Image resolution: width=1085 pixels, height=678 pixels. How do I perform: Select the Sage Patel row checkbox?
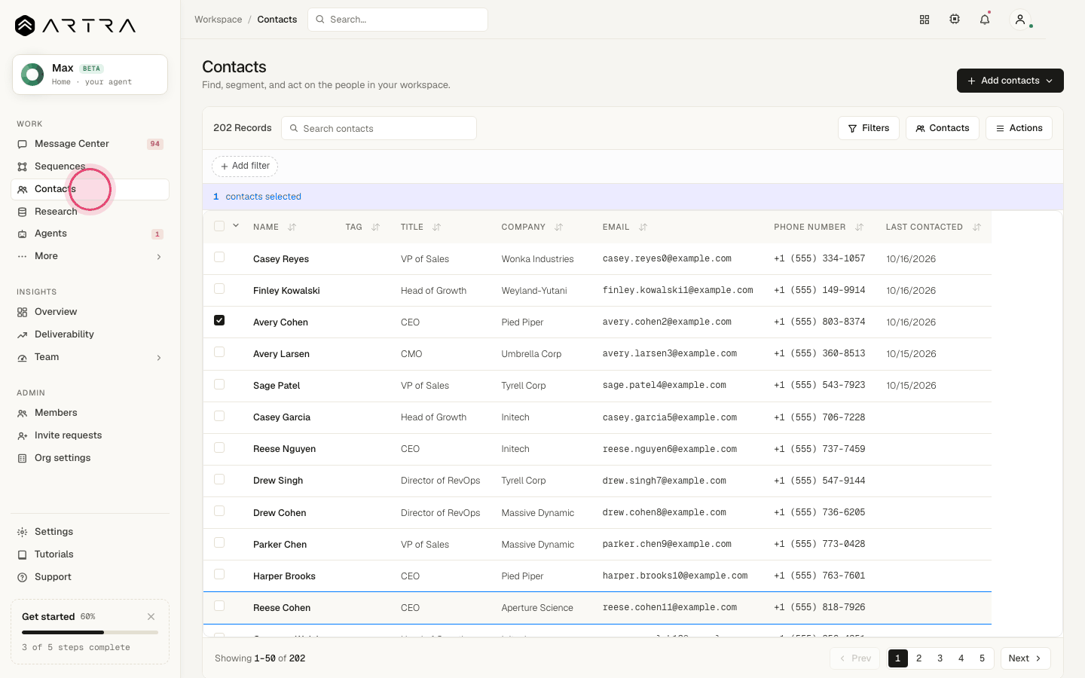219,384
